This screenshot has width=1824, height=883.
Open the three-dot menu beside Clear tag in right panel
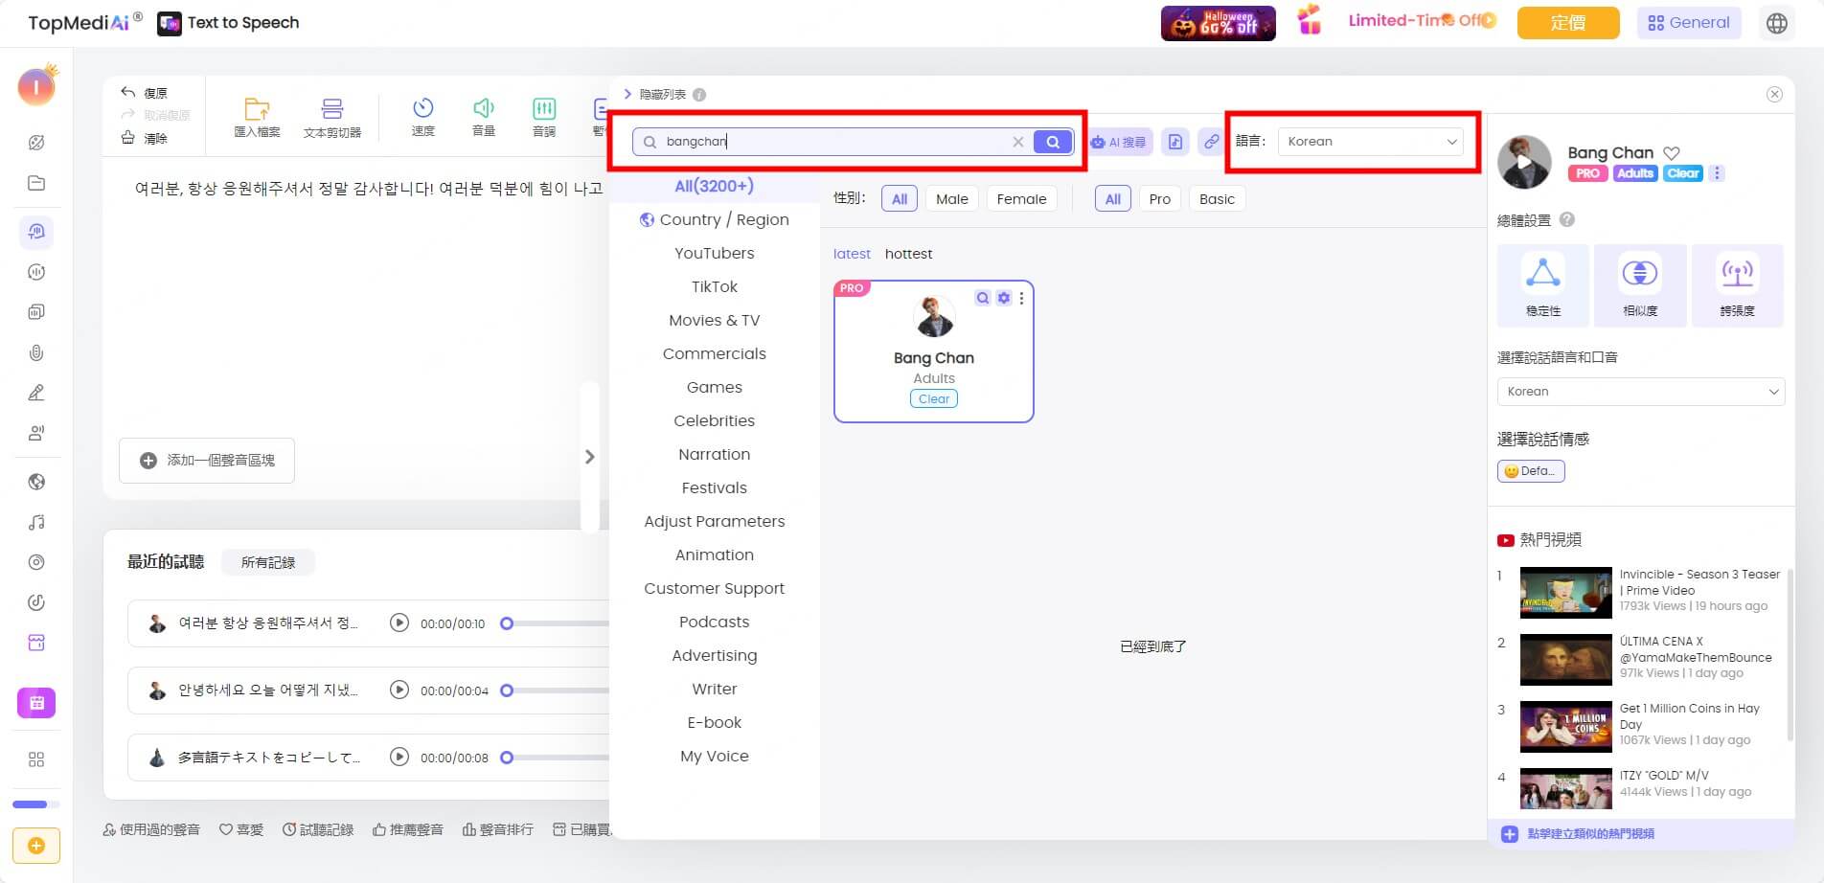(1717, 173)
